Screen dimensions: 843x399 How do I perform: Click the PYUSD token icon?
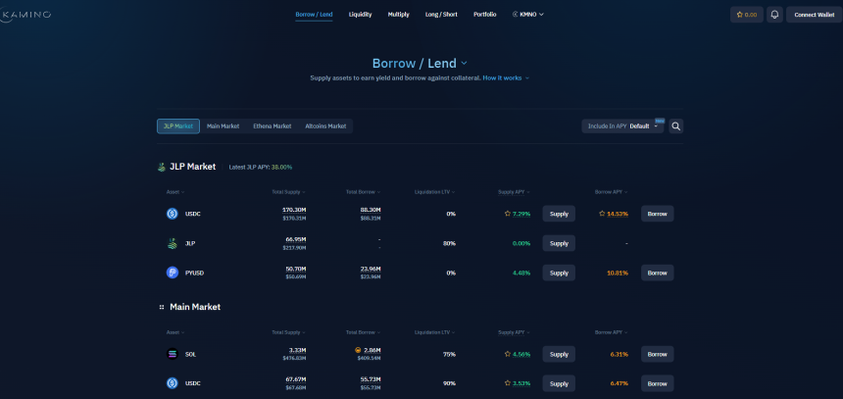(173, 273)
